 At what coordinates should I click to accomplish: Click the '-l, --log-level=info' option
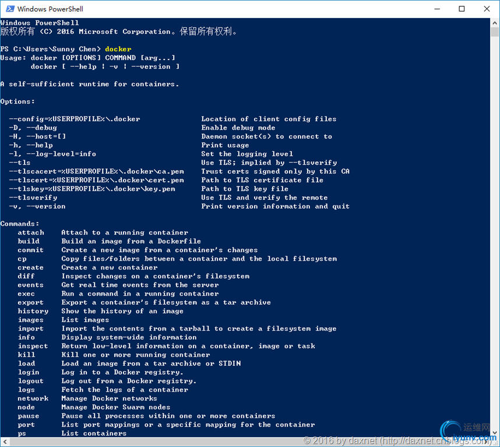point(52,154)
